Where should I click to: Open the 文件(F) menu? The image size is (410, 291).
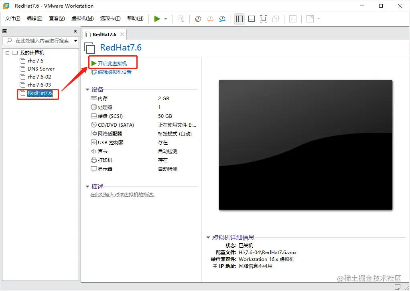click(x=12, y=18)
